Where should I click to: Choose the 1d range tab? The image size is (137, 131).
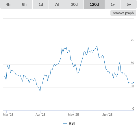pos(41,4)
